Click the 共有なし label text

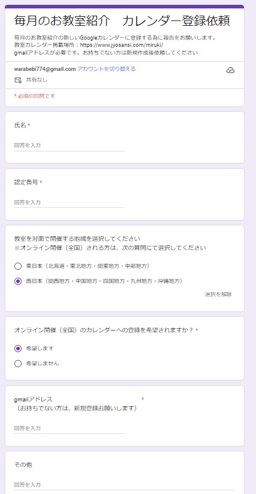(x=37, y=80)
